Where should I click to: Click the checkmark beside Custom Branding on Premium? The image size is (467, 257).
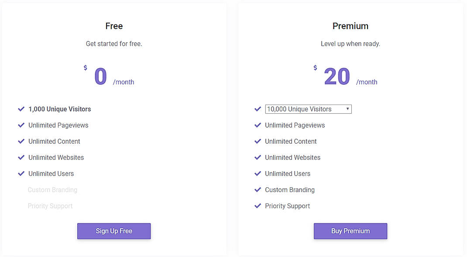(258, 189)
